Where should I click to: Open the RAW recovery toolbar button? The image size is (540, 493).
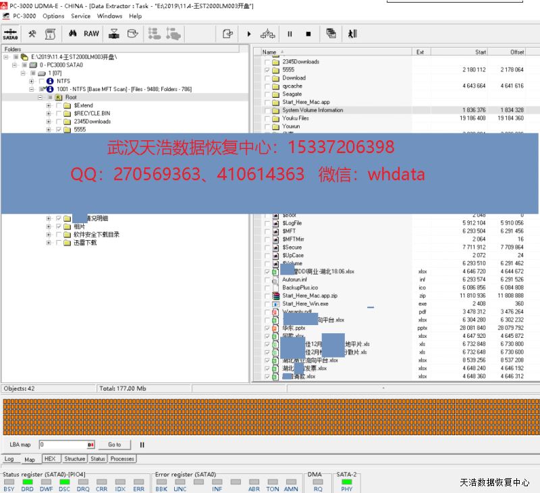click(91, 34)
